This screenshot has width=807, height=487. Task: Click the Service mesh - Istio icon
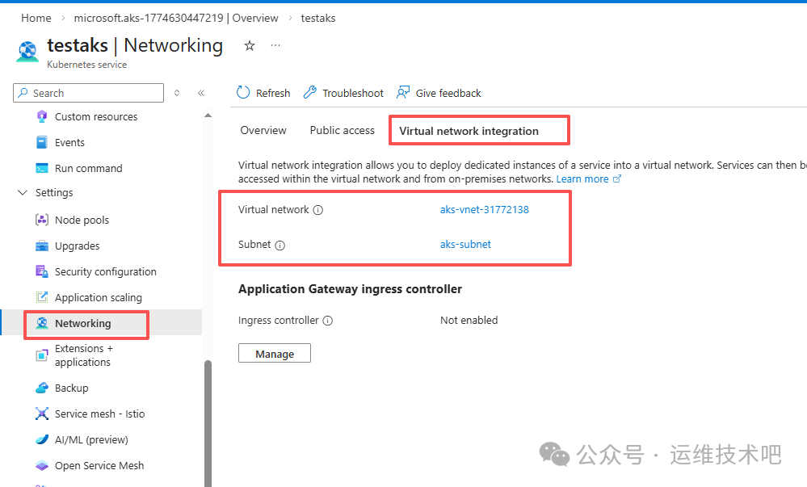pyautogui.click(x=42, y=414)
